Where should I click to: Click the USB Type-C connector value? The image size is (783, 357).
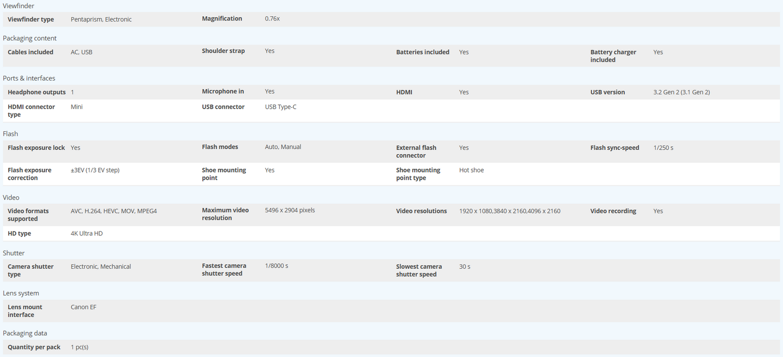[281, 107]
